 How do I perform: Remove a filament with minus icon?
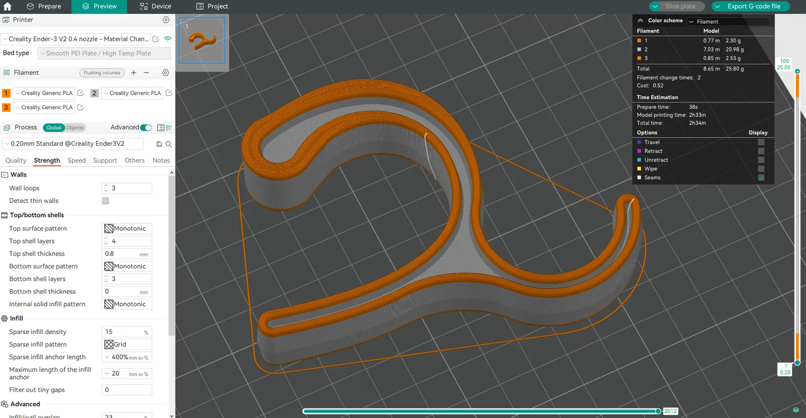(146, 73)
